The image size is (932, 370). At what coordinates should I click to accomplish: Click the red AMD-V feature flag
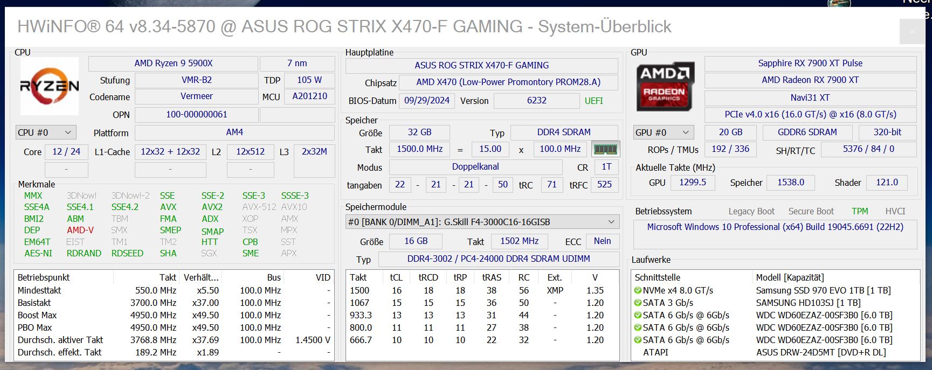pos(80,230)
